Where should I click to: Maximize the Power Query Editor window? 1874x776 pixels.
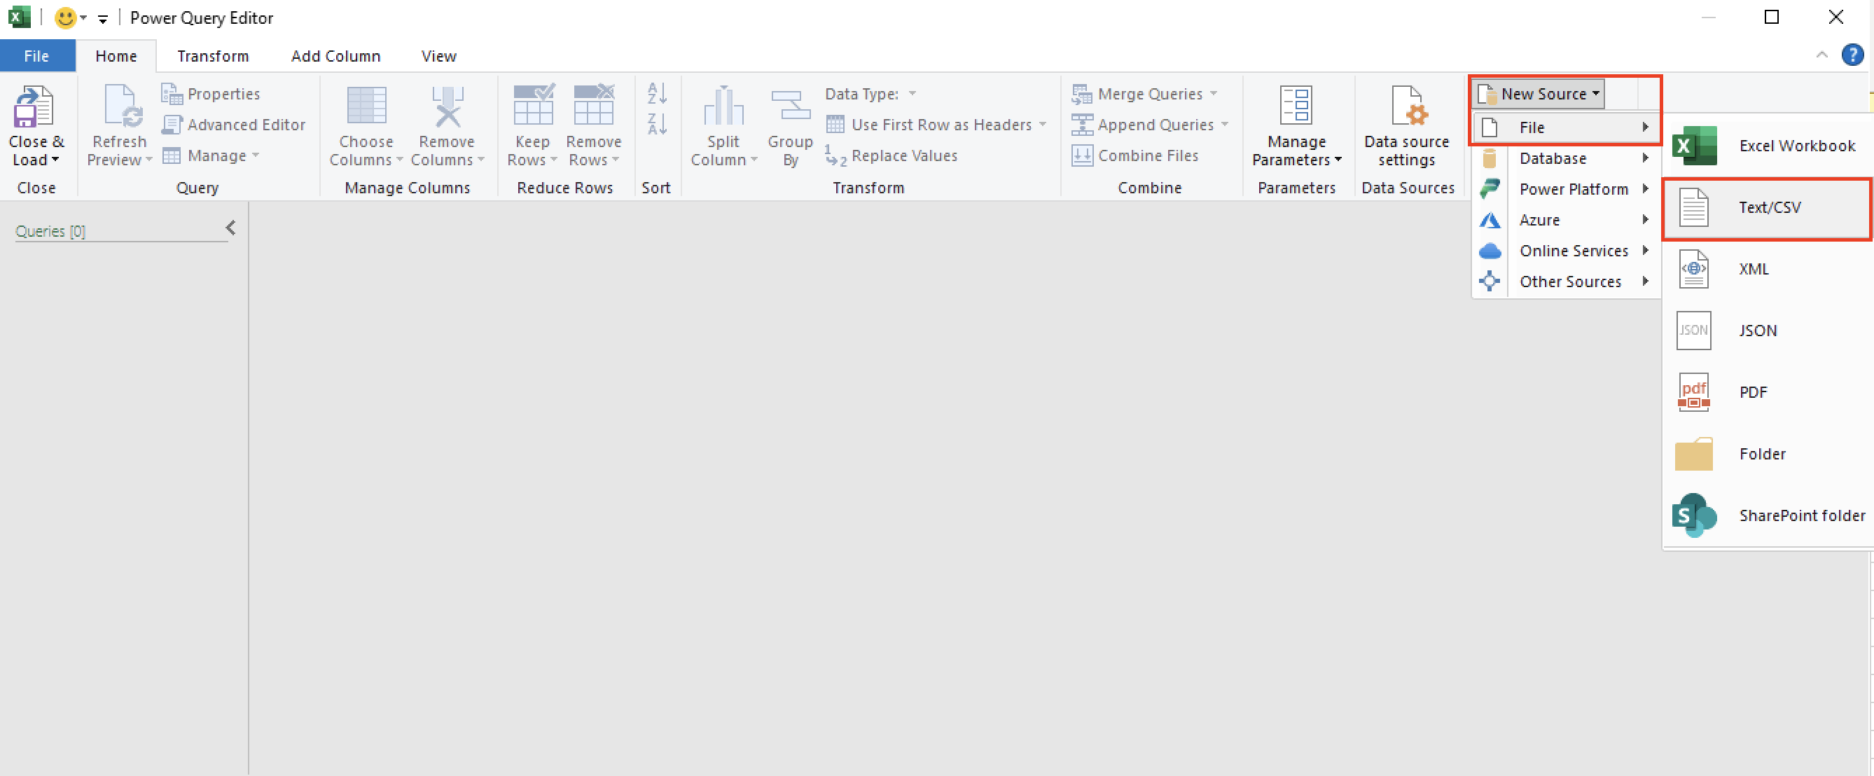coord(1772,17)
